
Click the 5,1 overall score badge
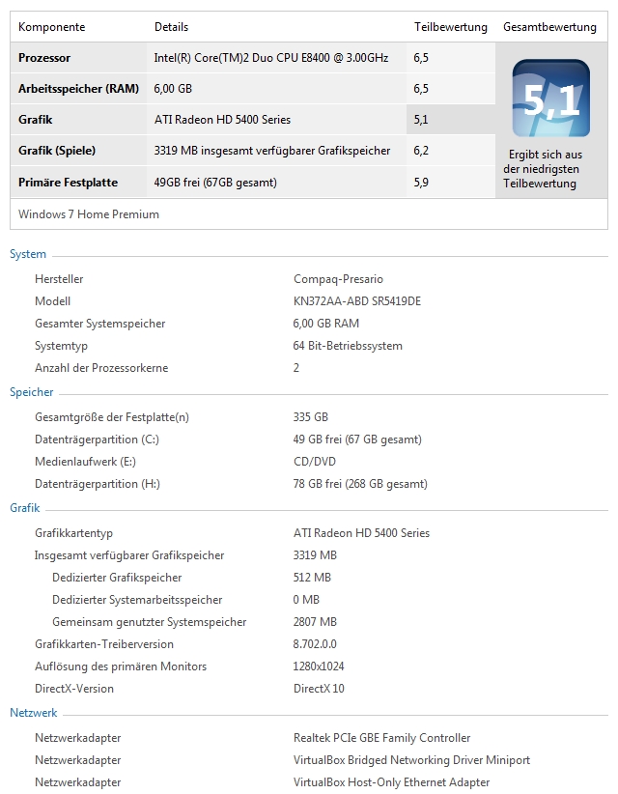550,99
